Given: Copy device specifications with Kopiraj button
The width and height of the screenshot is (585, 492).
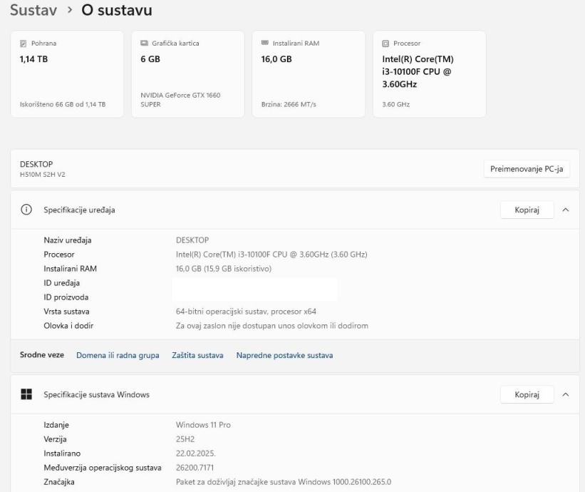Looking at the screenshot, I should point(527,210).
